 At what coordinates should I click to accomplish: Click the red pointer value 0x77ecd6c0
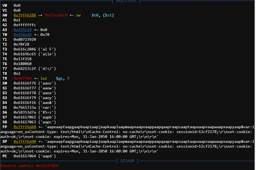tap(56, 15)
